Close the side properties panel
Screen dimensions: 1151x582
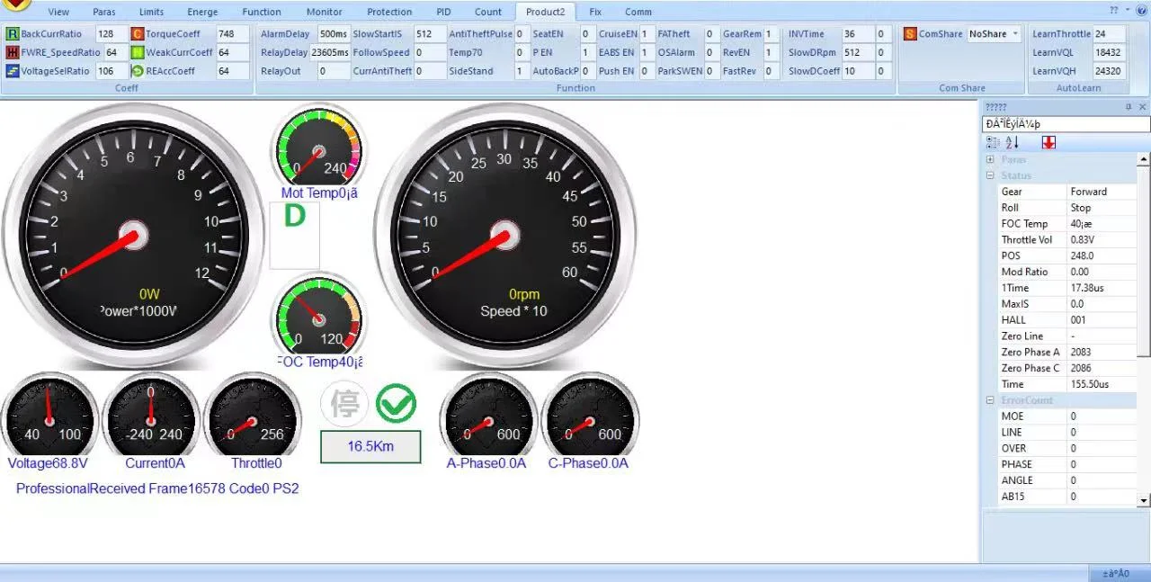[x=1143, y=107]
